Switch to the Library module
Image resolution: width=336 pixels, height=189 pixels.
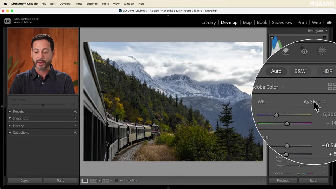[209, 22]
